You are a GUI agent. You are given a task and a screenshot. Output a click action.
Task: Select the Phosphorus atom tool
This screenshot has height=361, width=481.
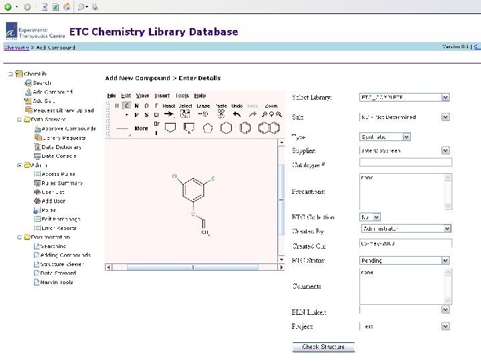pyautogui.click(x=136, y=115)
